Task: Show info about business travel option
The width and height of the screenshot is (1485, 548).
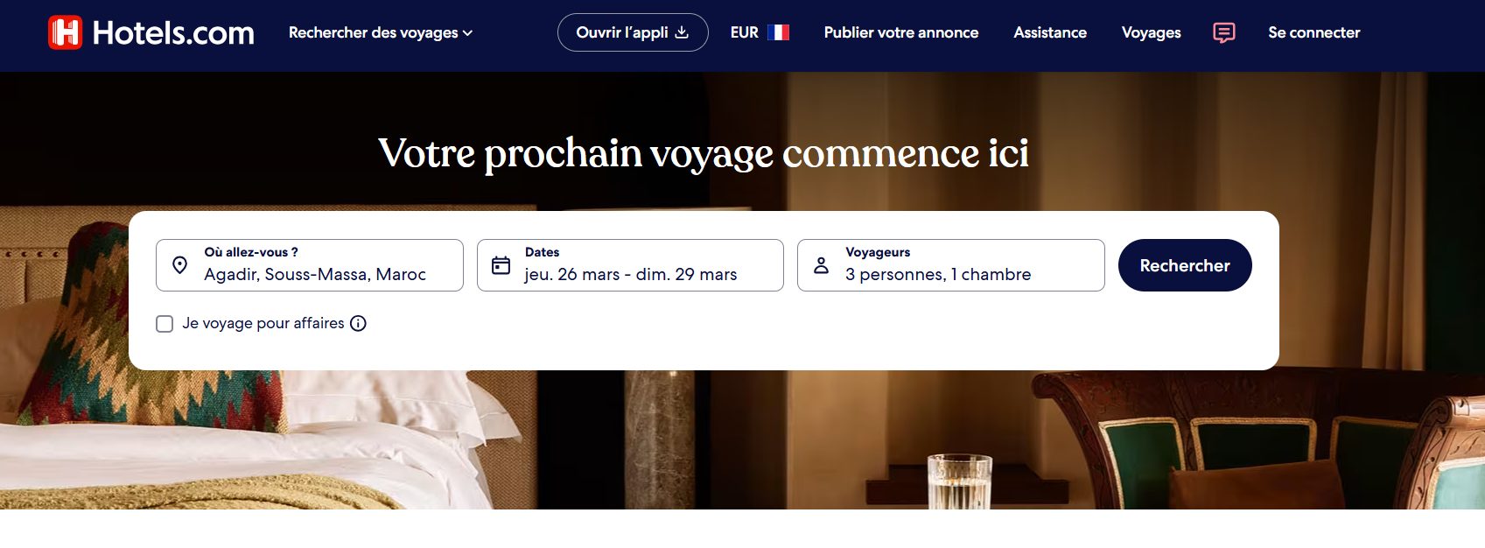Action: click(x=358, y=323)
